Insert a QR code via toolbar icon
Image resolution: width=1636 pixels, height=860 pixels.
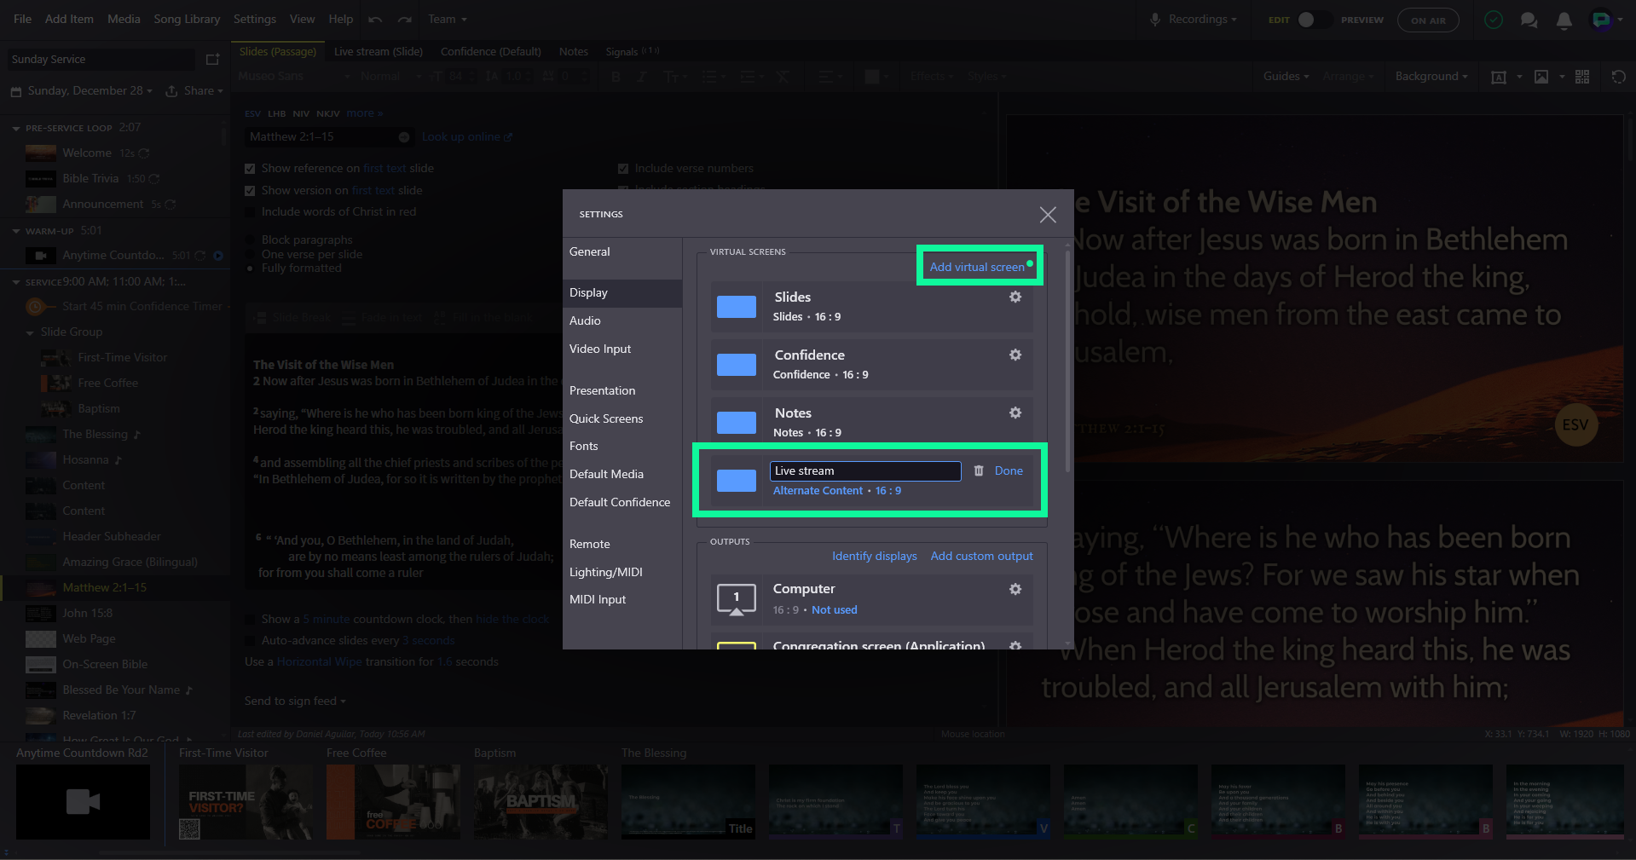click(x=1582, y=77)
